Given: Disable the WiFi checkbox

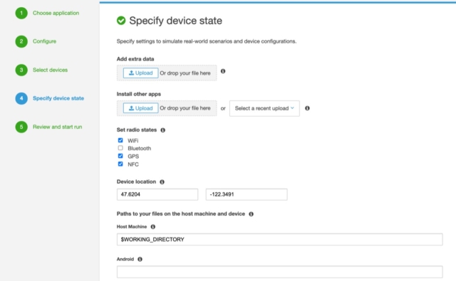Looking at the screenshot, I should [x=120, y=140].
